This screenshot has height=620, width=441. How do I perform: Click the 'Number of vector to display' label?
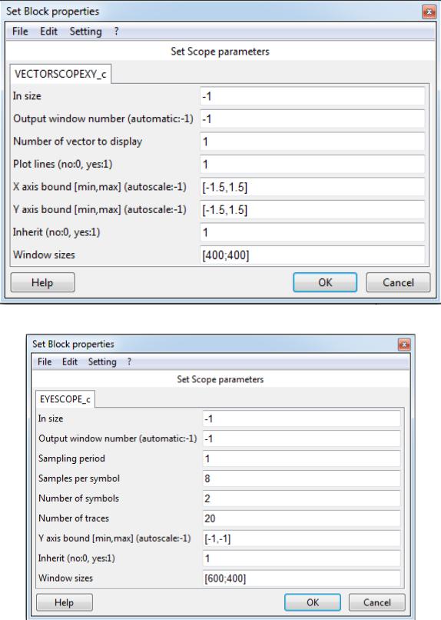pos(78,142)
